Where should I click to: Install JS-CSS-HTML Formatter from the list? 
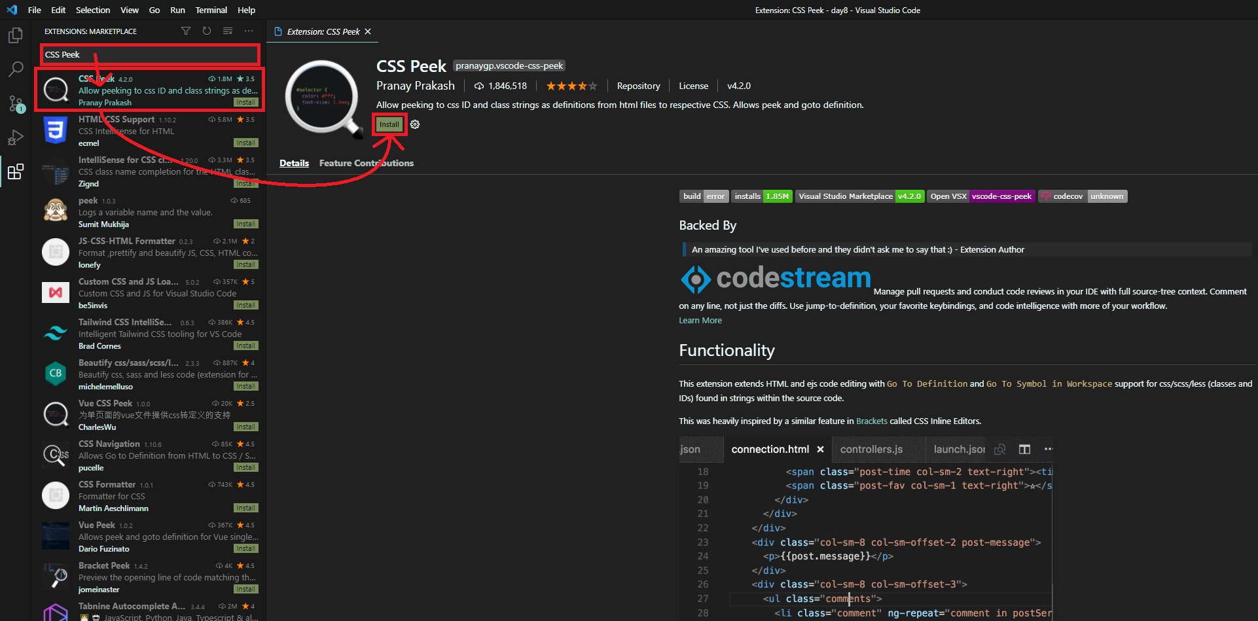click(x=246, y=265)
